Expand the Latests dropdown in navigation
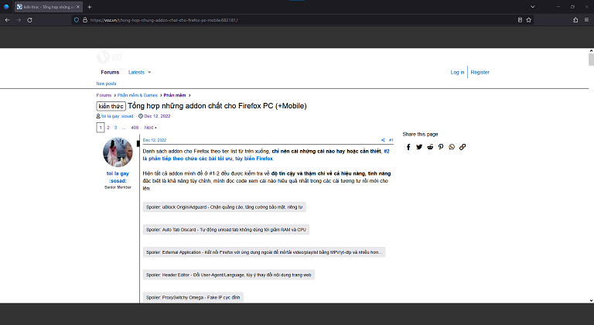The width and height of the screenshot is (594, 325). pyautogui.click(x=138, y=72)
